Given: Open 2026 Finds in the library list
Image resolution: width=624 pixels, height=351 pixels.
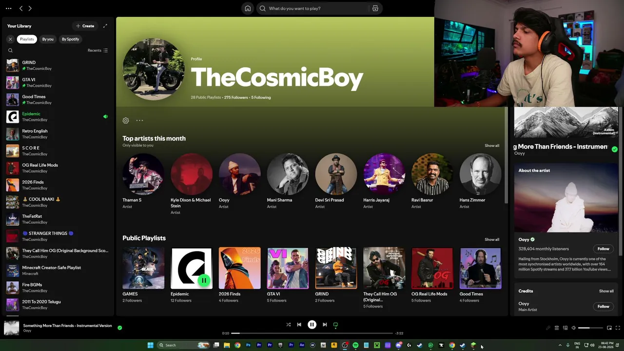Looking at the screenshot, I should tap(58, 185).
